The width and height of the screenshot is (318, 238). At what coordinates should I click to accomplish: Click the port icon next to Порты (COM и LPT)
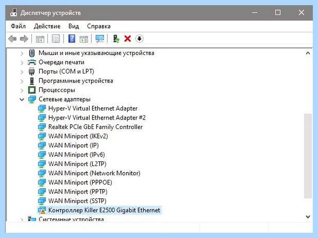coord(32,71)
